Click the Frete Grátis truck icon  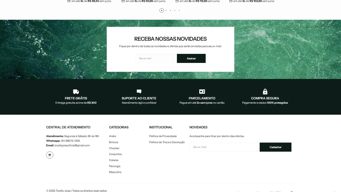[x=76, y=92]
